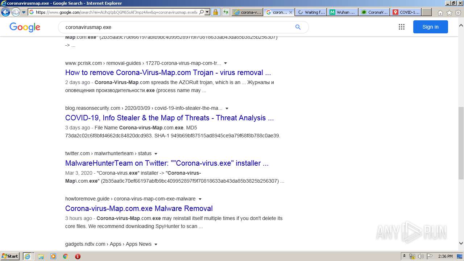464x261 pixels.
Task: Close the active Google search tab
Action: pos(290,12)
